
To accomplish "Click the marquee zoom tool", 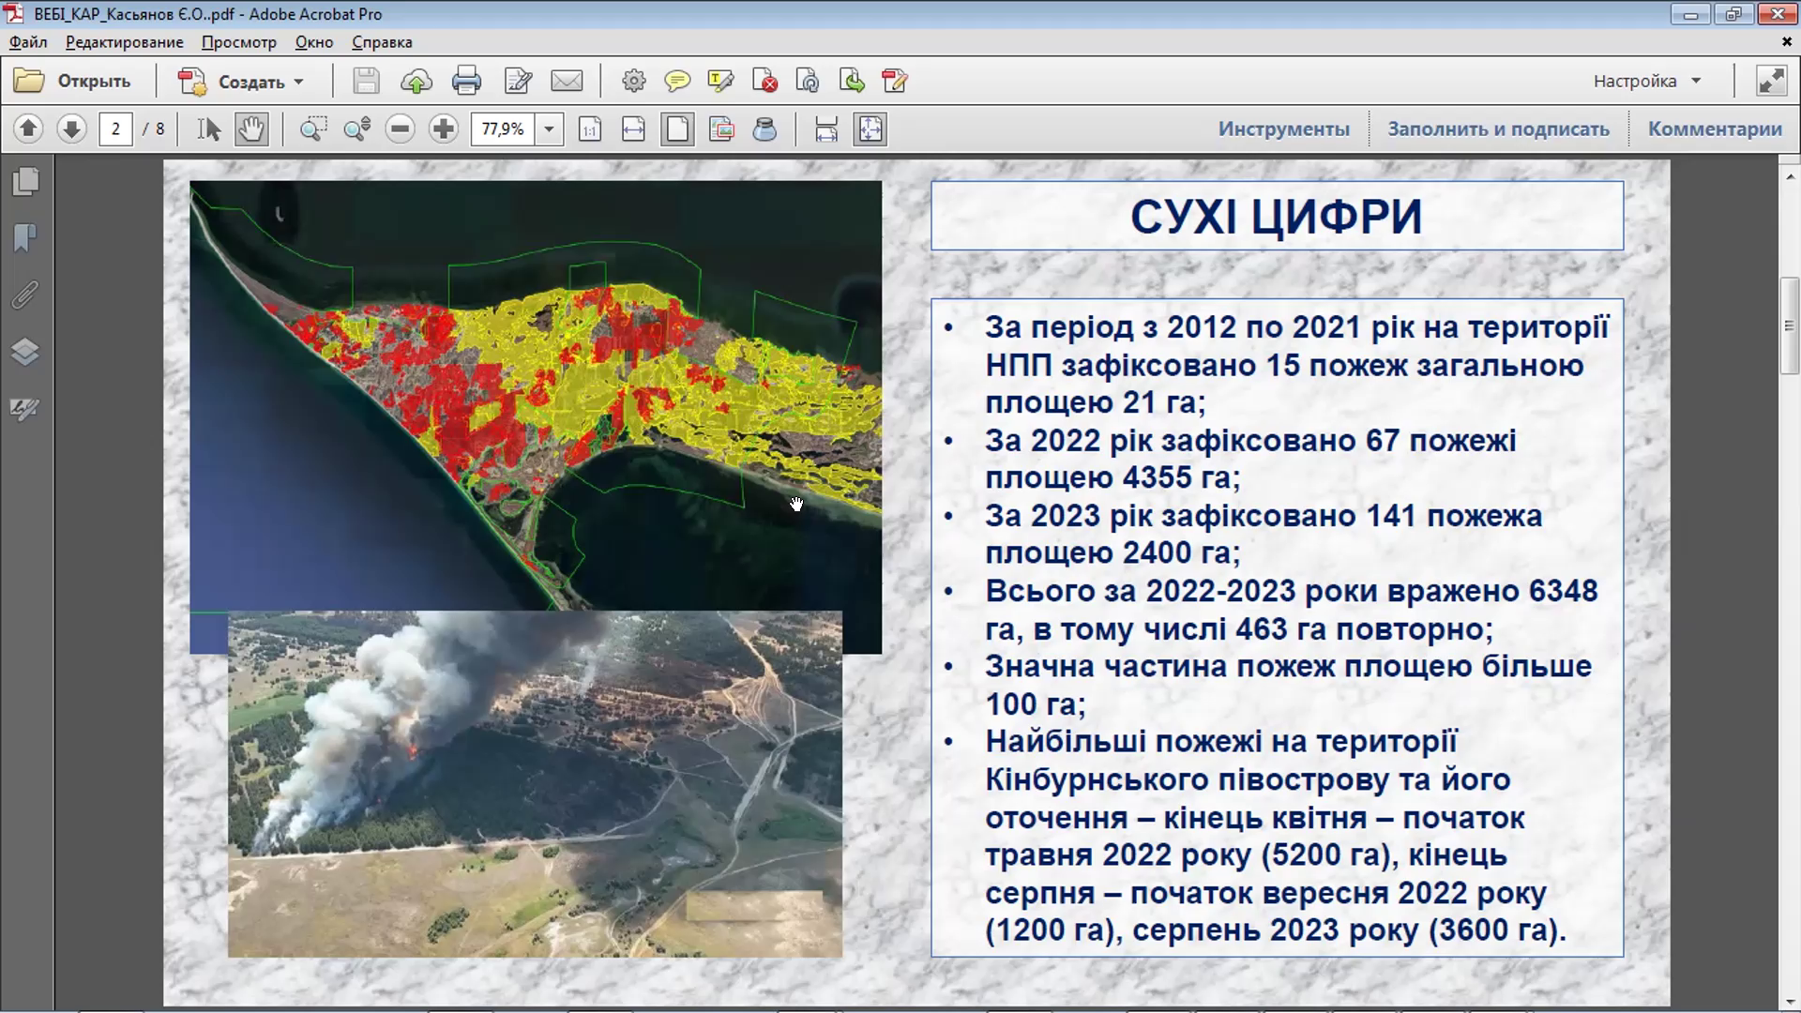I will pos(313,129).
